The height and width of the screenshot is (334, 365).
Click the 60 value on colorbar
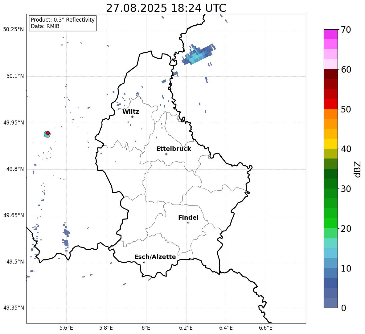click(346, 70)
